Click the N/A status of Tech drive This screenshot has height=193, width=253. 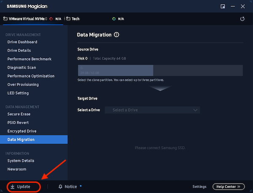pos(121,19)
